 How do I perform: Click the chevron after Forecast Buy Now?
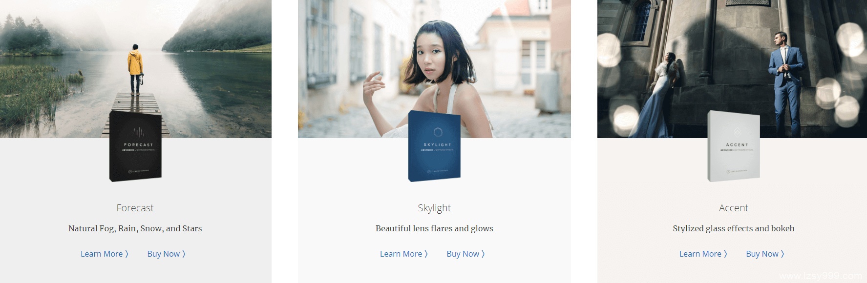point(184,254)
